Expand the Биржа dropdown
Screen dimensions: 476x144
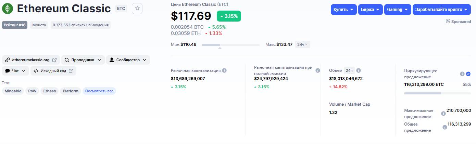(x=370, y=10)
